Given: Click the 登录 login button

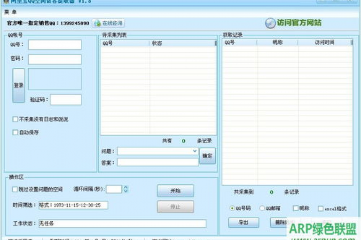Looking at the screenshot, I should 19,85.
